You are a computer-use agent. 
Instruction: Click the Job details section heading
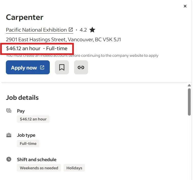pos(22,98)
